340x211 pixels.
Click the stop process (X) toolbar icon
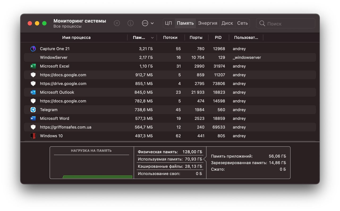117,23
